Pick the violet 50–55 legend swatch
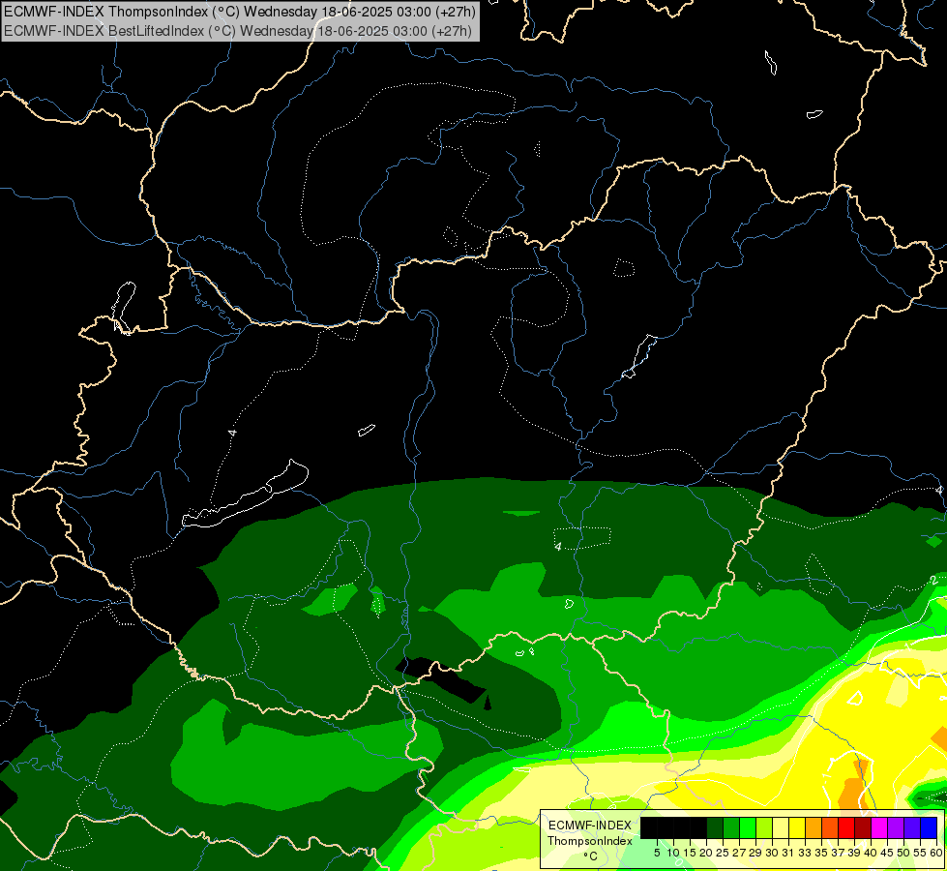Image resolution: width=947 pixels, height=871 pixels. point(911,828)
